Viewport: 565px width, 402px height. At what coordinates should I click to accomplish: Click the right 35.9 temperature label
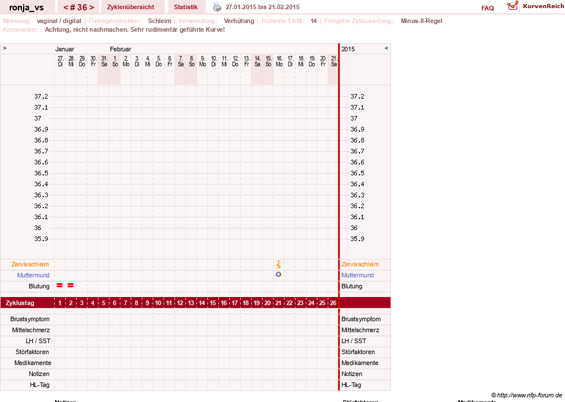pyautogui.click(x=357, y=239)
